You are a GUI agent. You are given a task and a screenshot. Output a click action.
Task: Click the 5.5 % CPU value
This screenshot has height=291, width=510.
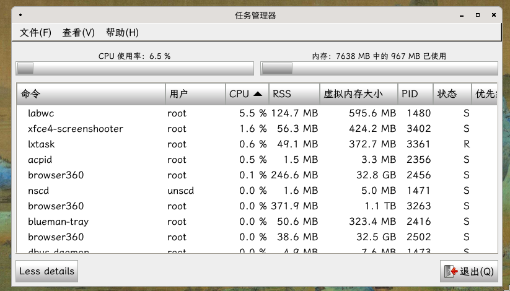253,113
